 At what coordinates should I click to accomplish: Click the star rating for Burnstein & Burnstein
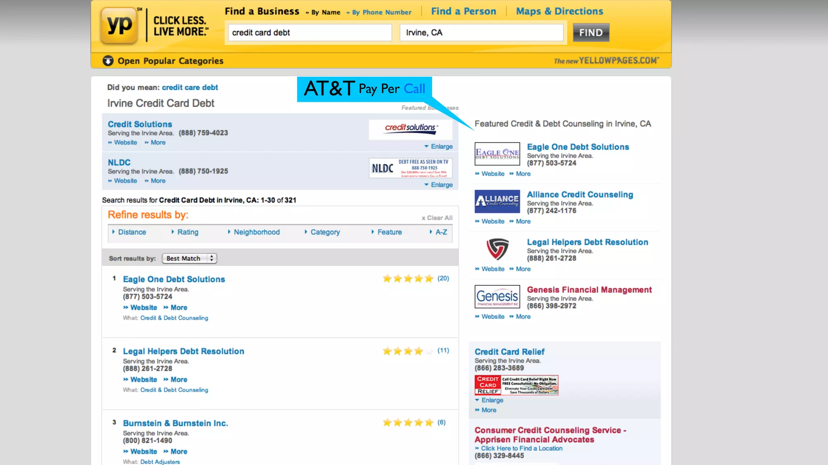click(408, 423)
